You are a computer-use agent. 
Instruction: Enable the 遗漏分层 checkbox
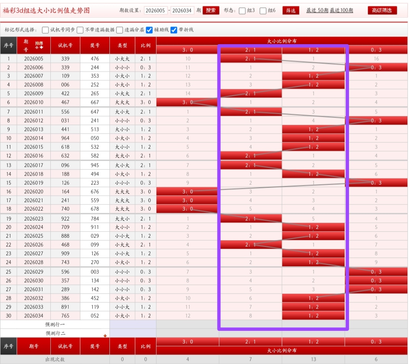120,30
